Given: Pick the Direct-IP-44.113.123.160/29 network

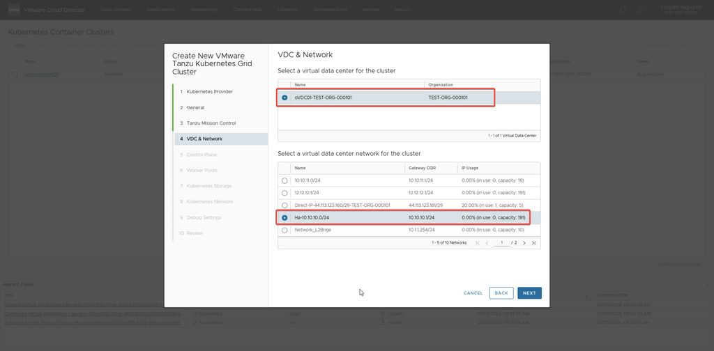Looking at the screenshot, I should (x=284, y=205).
